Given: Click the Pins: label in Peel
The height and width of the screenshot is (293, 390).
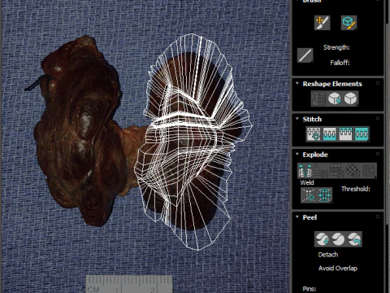Looking at the screenshot, I should [x=310, y=289].
